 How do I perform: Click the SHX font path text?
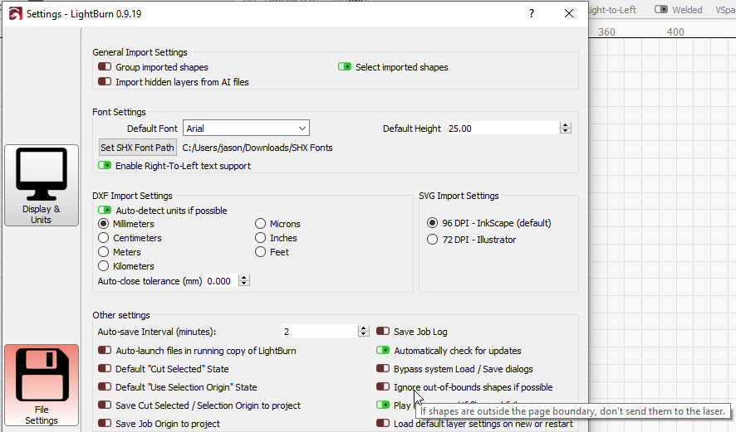coord(258,148)
